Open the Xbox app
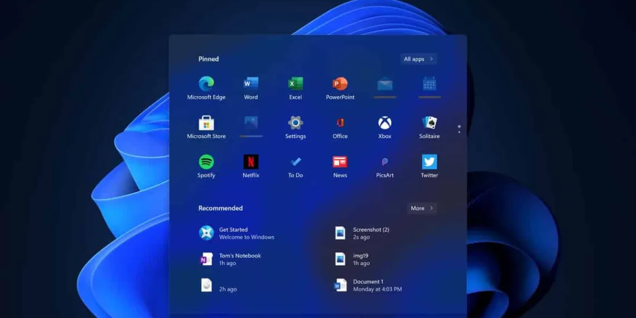Screen dimensions: 636x318 384,127
